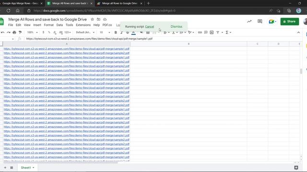Switch to Merge all Rows to Google Drive tab
The image size is (307, 172).
(x=119, y=3)
